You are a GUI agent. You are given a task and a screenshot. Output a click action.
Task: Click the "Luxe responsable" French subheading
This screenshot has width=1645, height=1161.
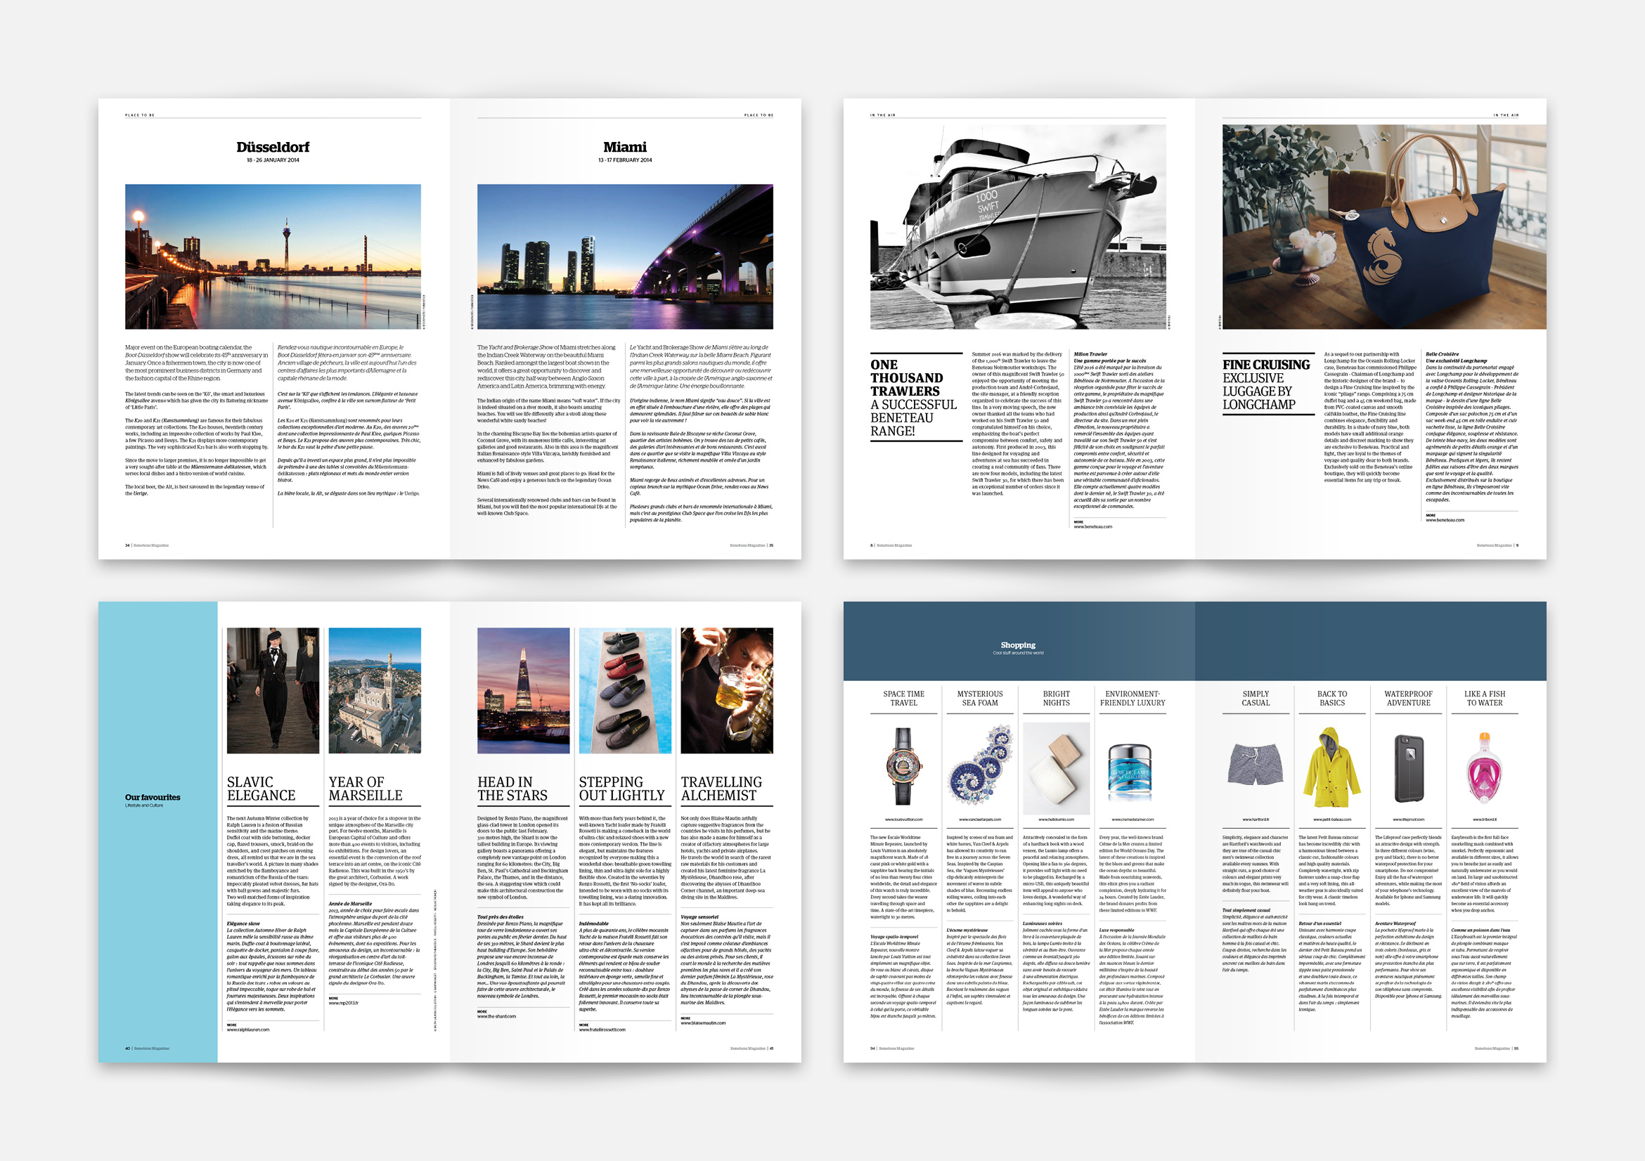[1118, 930]
